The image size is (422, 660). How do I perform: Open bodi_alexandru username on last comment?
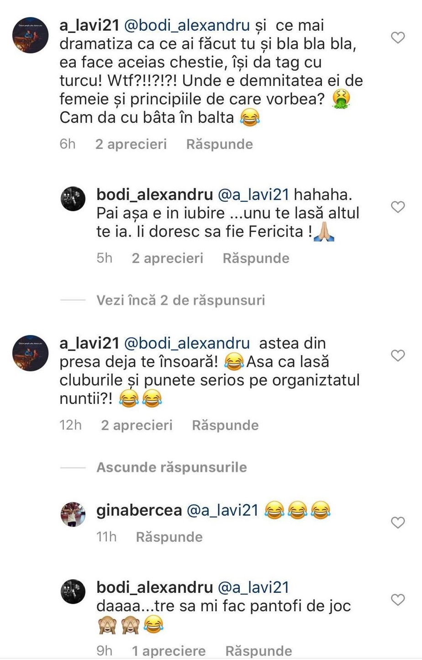coord(155,587)
